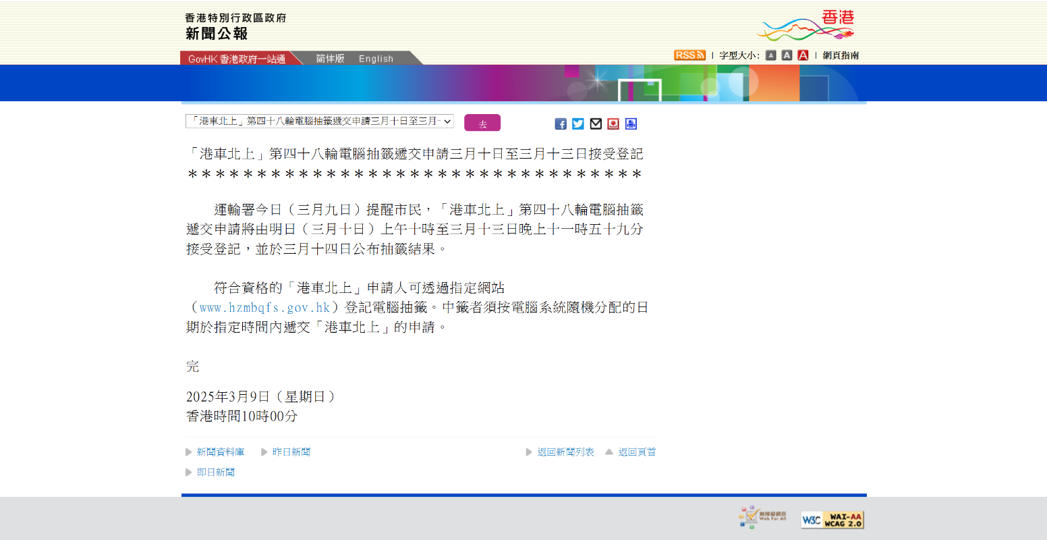Click 返回頁首 to return to top
The width and height of the screenshot is (1047, 540).
pos(637,452)
